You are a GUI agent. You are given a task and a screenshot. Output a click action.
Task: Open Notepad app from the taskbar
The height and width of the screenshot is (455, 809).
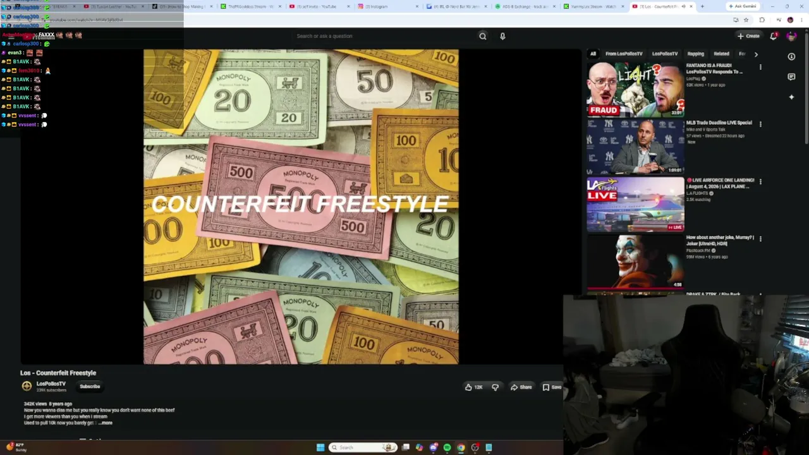pyautogui.click(x=489, y=447)
